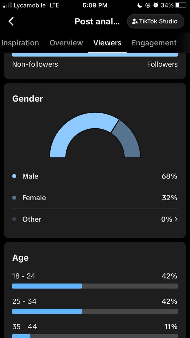This screenshot has width=190, height=338.
Task: Tap the Female legend dot
Action: pos(14,198)
